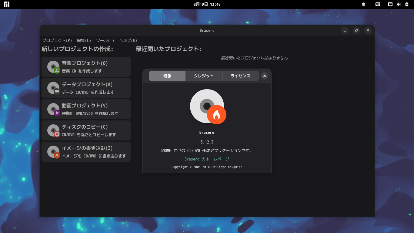This screenshot has width=414, height=233.
Task: Open the keyboard icon in the top bar
Action: [x=378, y=4]
